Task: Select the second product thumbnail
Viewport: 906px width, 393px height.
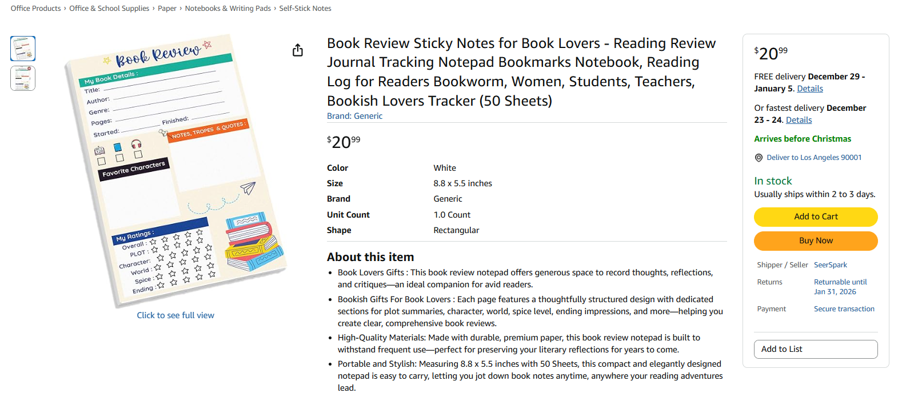Action: click(23, 78)
